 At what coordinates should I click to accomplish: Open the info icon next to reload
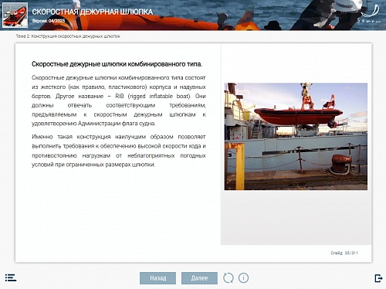[243, 278]
